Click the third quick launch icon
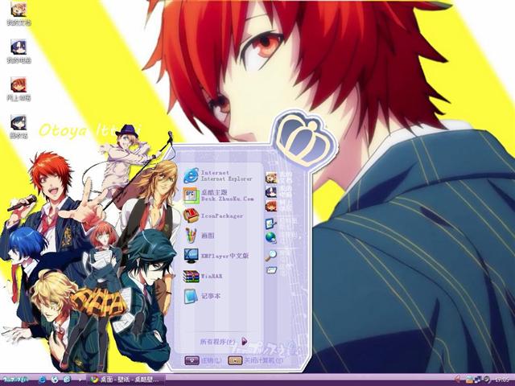515x386 pixels. pos(67,380)
